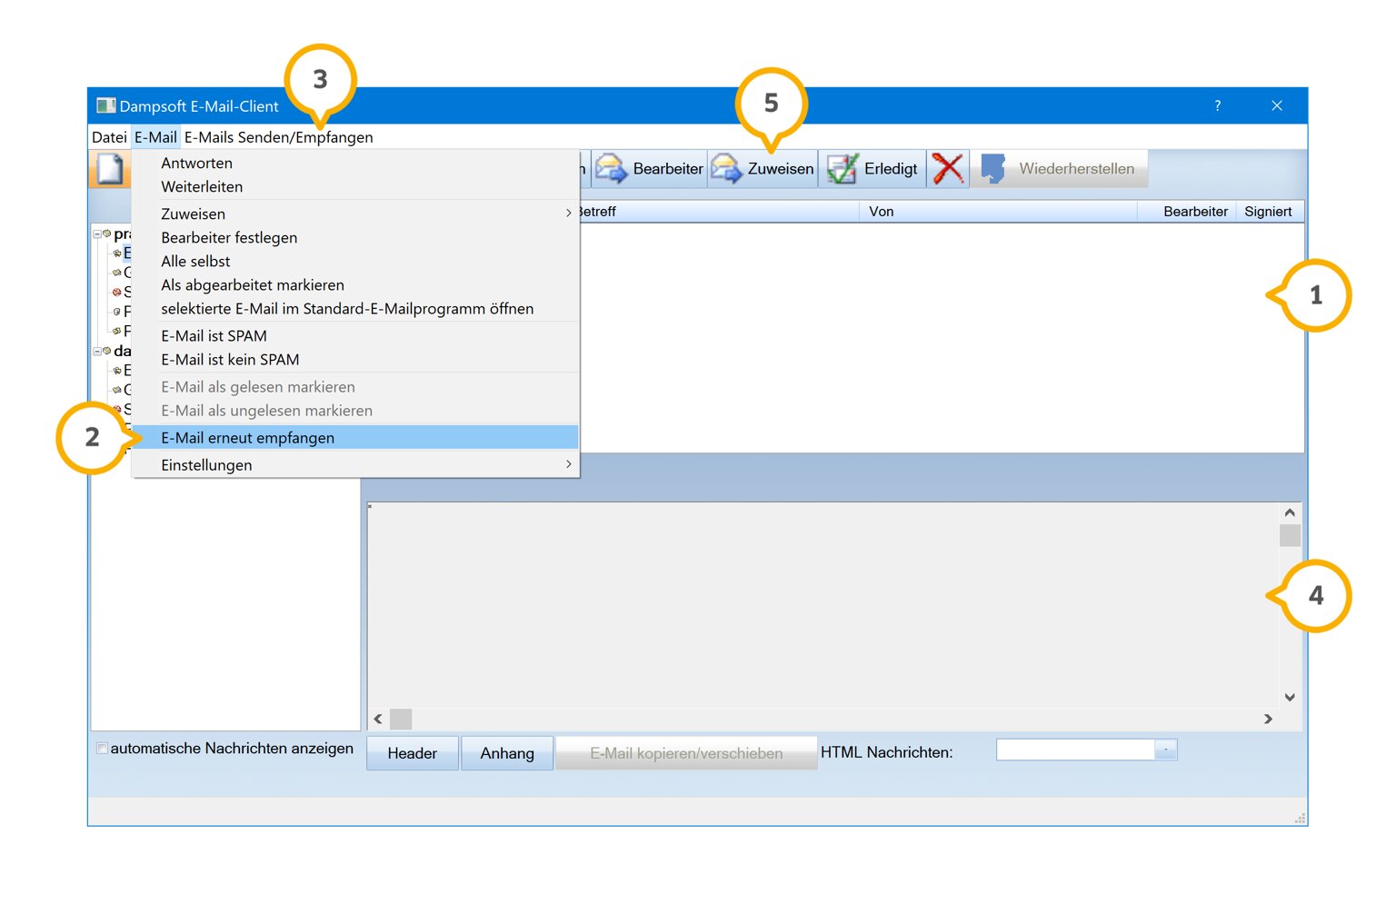This screenshot has height=914, width=1396.
Task: Open the Einstellungen submenu
Action: (x=355, y=465)
